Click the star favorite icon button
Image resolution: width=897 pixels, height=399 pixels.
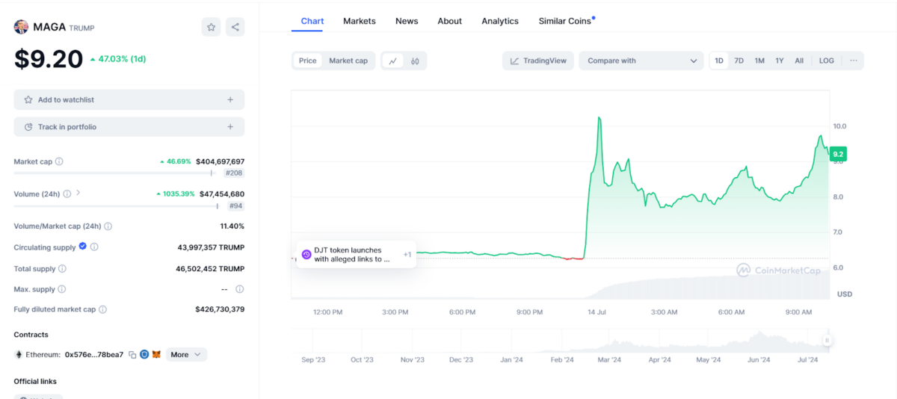click(212, 27)
